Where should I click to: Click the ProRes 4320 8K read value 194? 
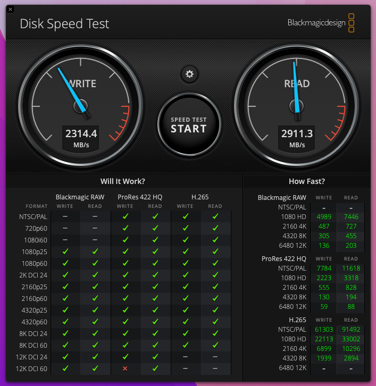(x=351, y=297)
